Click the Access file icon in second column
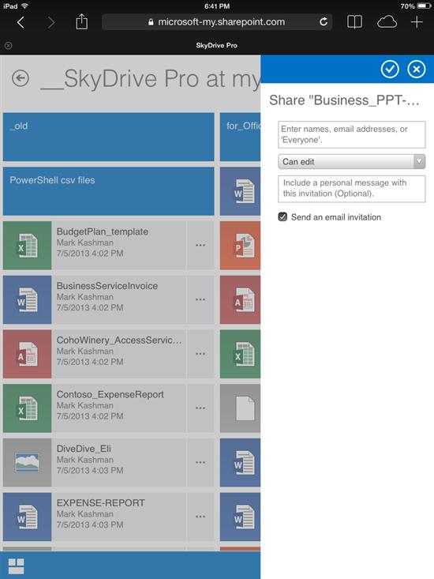 pos(240,300)
